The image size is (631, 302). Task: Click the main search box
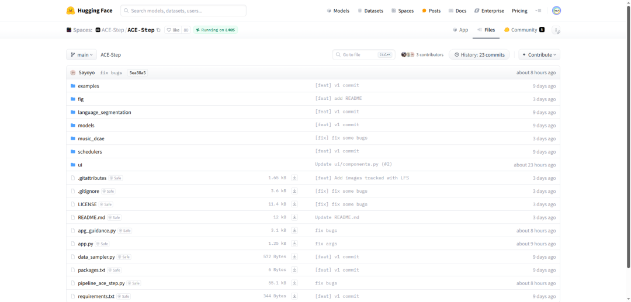pyautogui.click(x=183, y=11)
